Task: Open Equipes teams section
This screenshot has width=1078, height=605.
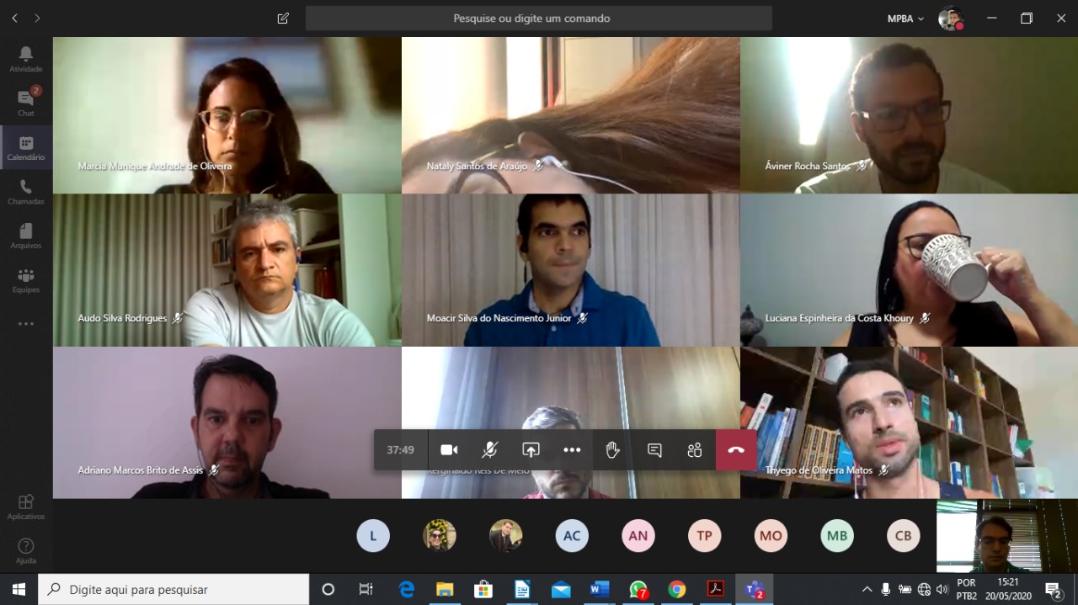Action: tap(26, 280)
